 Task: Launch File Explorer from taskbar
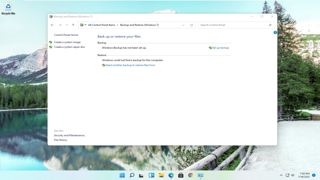coord(161,175)
